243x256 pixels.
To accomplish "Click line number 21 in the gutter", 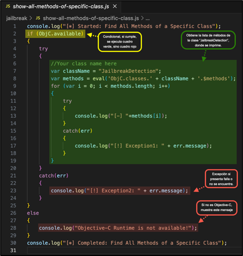I will 13,176.
